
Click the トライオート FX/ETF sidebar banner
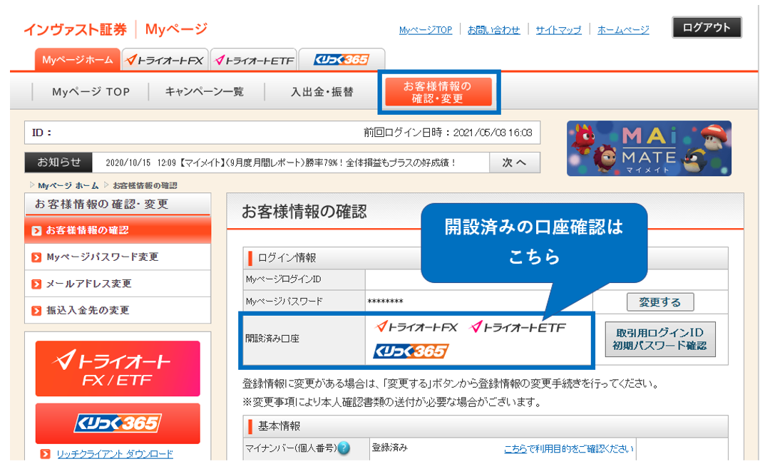point(118,368)
